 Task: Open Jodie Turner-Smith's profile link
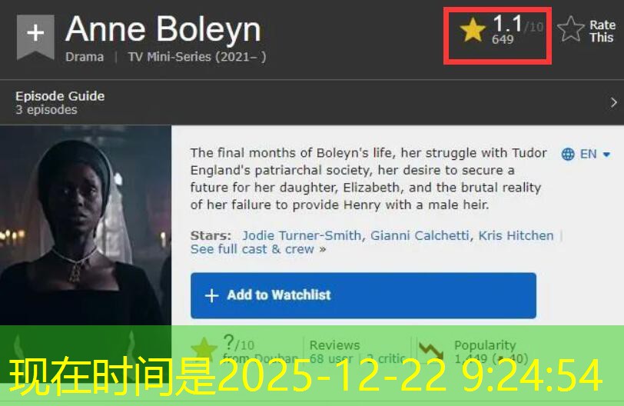[x=302, y=235]
